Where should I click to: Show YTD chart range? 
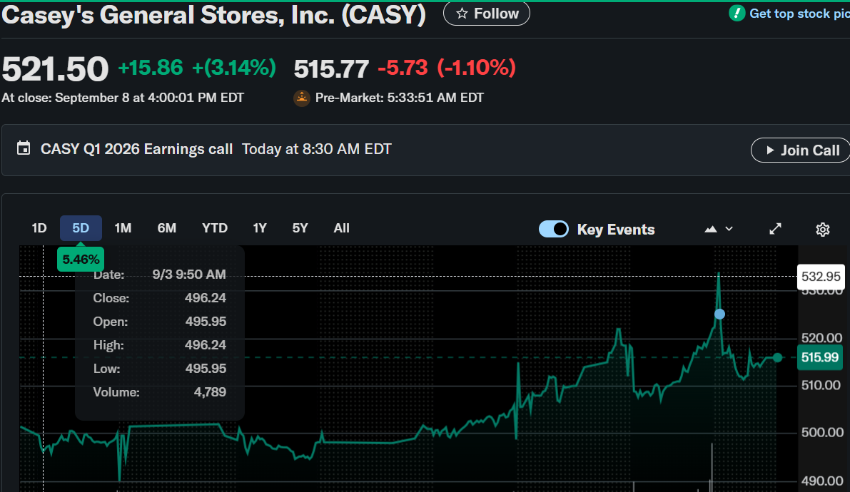tap(214, 228)
